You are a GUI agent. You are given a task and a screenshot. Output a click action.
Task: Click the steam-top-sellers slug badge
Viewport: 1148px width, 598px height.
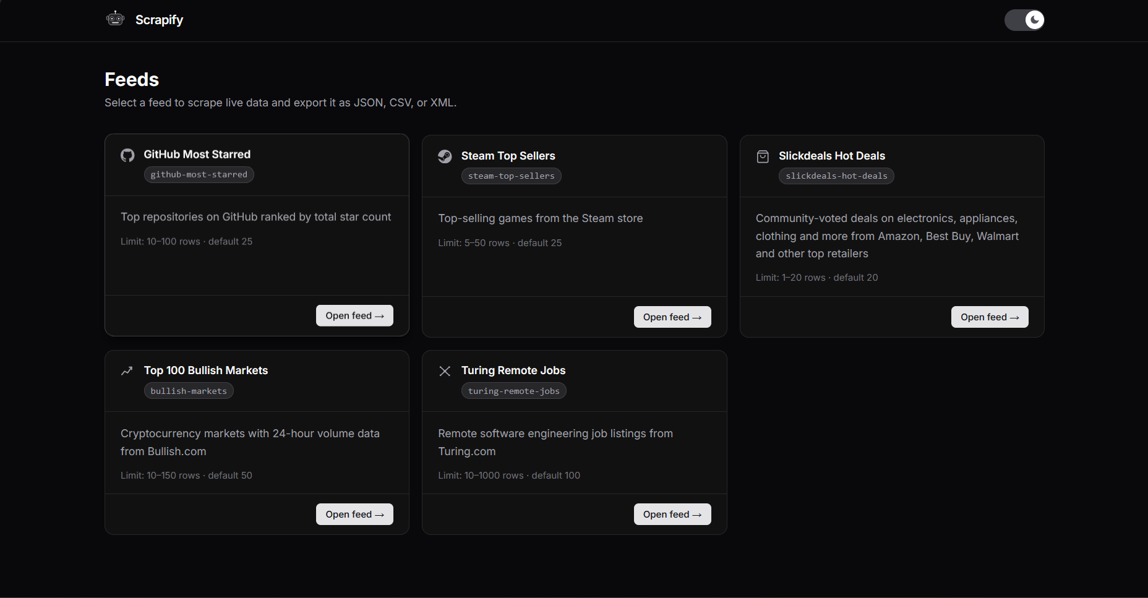512,176
